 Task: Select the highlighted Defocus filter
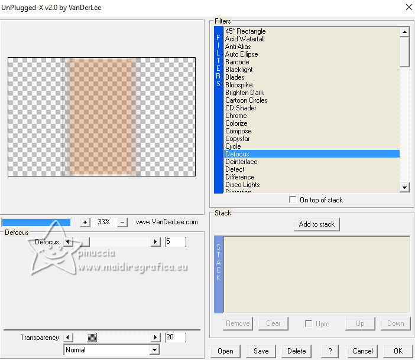tap(312, 153)
